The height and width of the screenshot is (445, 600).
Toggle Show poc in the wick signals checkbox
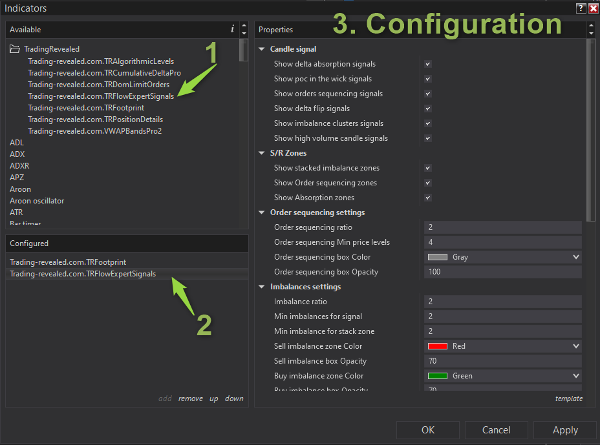[428, 79]
